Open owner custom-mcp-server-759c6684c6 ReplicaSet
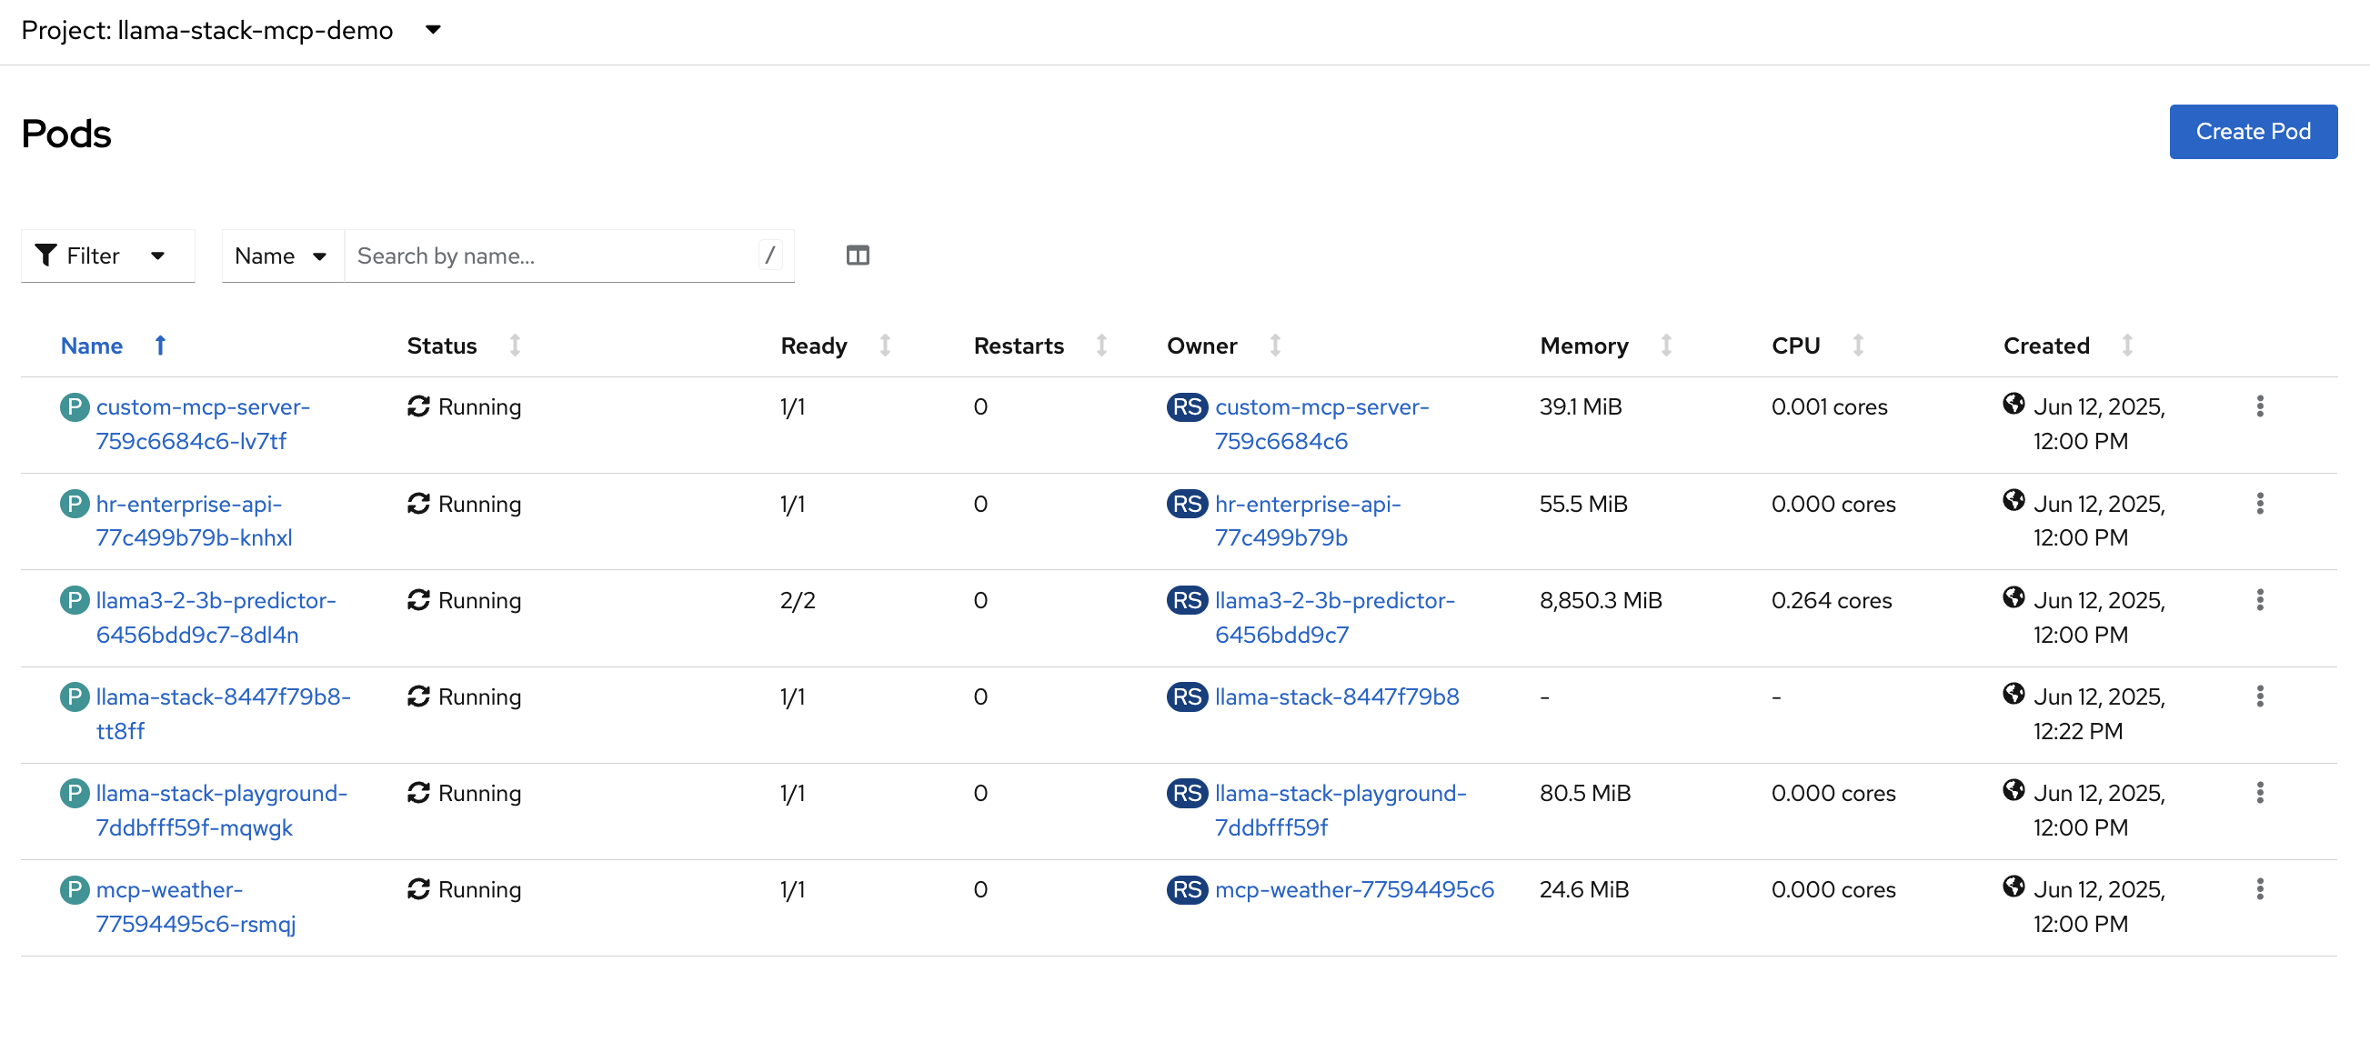Image resolution: width=2370 pixels, height=1042 pixels. [x=1321, y=424]
